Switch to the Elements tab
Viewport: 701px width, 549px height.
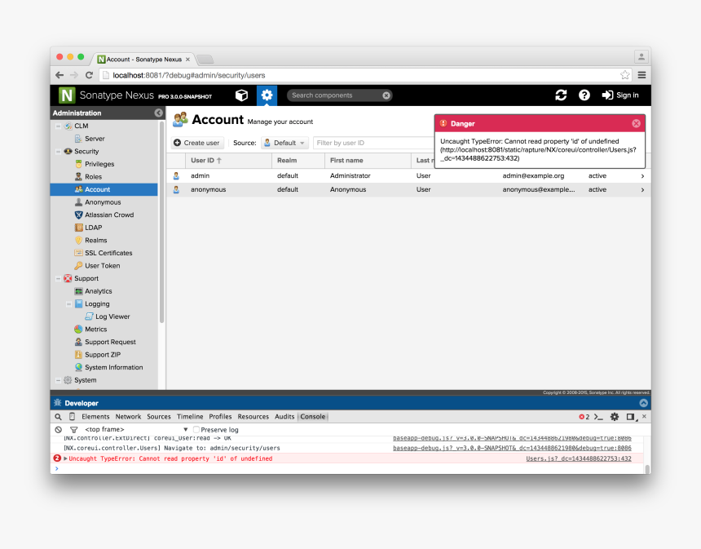(95, 417)
